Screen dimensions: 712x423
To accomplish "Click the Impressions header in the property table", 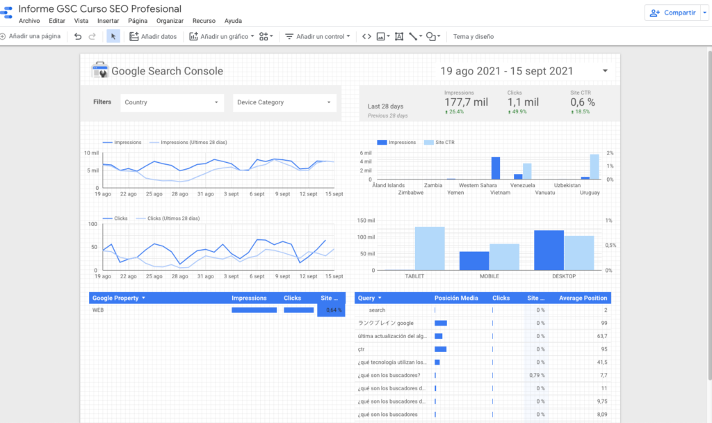I will tap(249, 298).
